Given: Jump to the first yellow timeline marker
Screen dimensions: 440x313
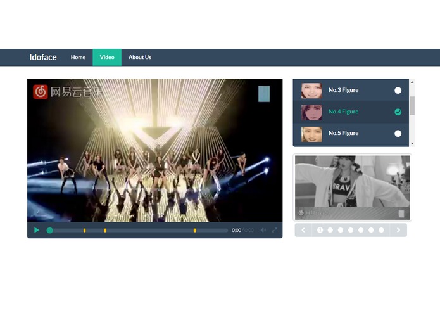Looking at the screenshot, I should point(84,231).
